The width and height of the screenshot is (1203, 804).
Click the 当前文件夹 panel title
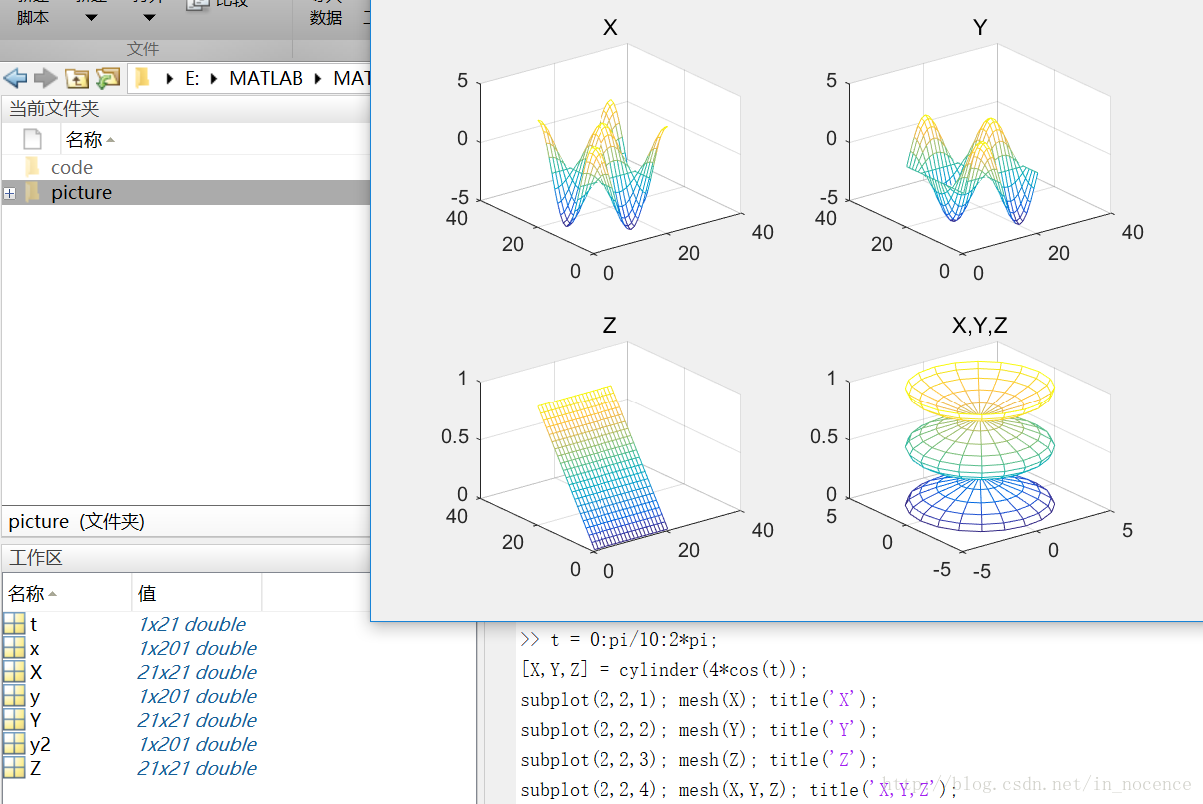click(54, 109)
